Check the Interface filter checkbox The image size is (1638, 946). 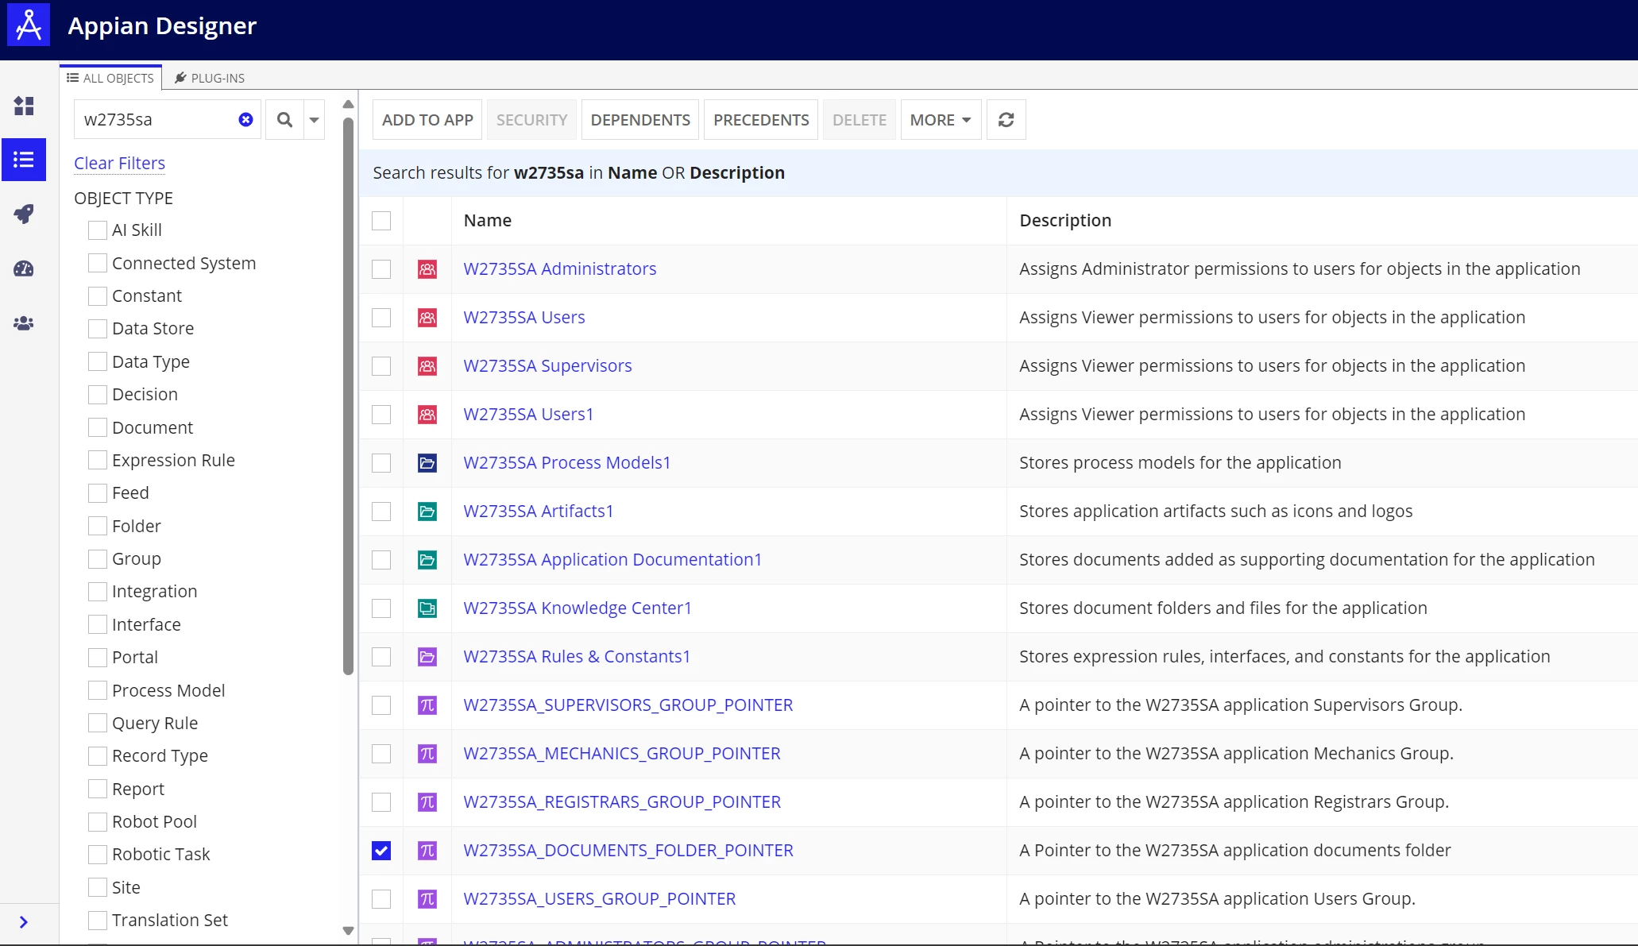98,625
